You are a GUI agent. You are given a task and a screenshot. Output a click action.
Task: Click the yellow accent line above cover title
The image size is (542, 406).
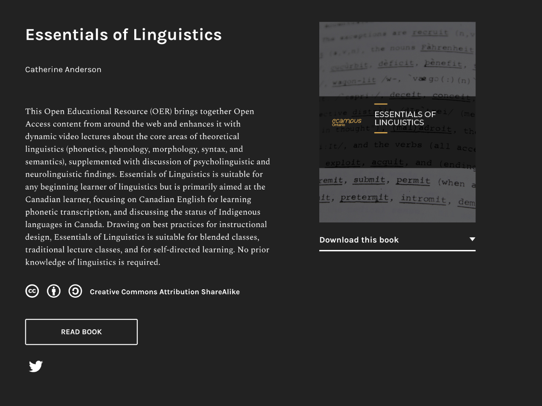click(x=381, y=104)
